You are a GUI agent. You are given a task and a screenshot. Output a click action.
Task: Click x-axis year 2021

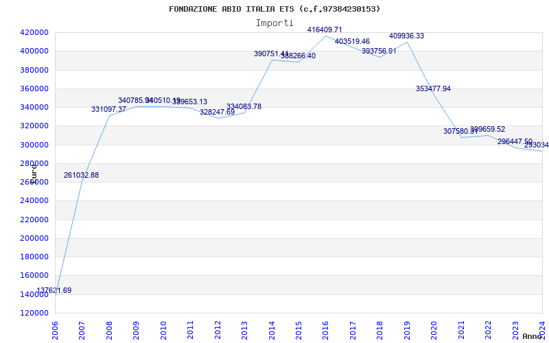pyautogui.click(x=461, y=331)
